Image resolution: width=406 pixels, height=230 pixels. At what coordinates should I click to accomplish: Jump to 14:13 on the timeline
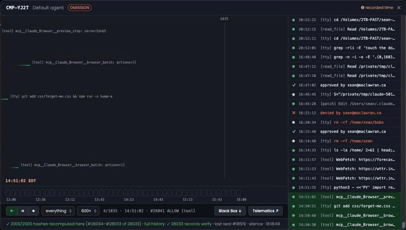click(129, 200)
